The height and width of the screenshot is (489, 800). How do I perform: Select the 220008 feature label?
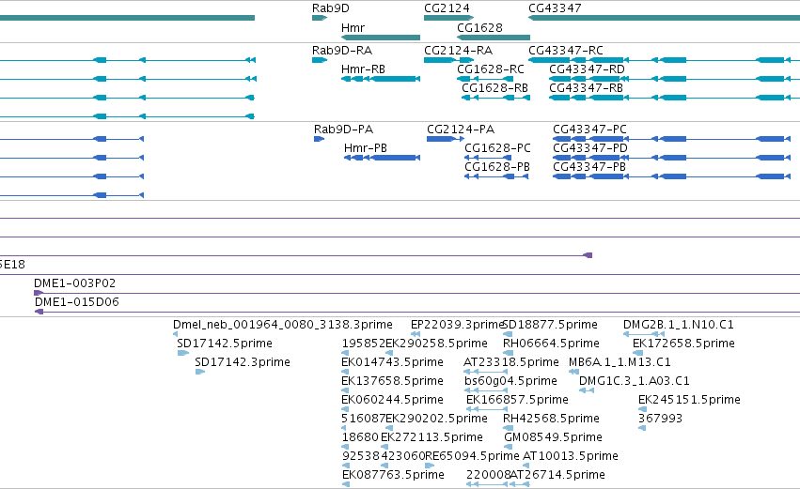[x=488, y=475]
